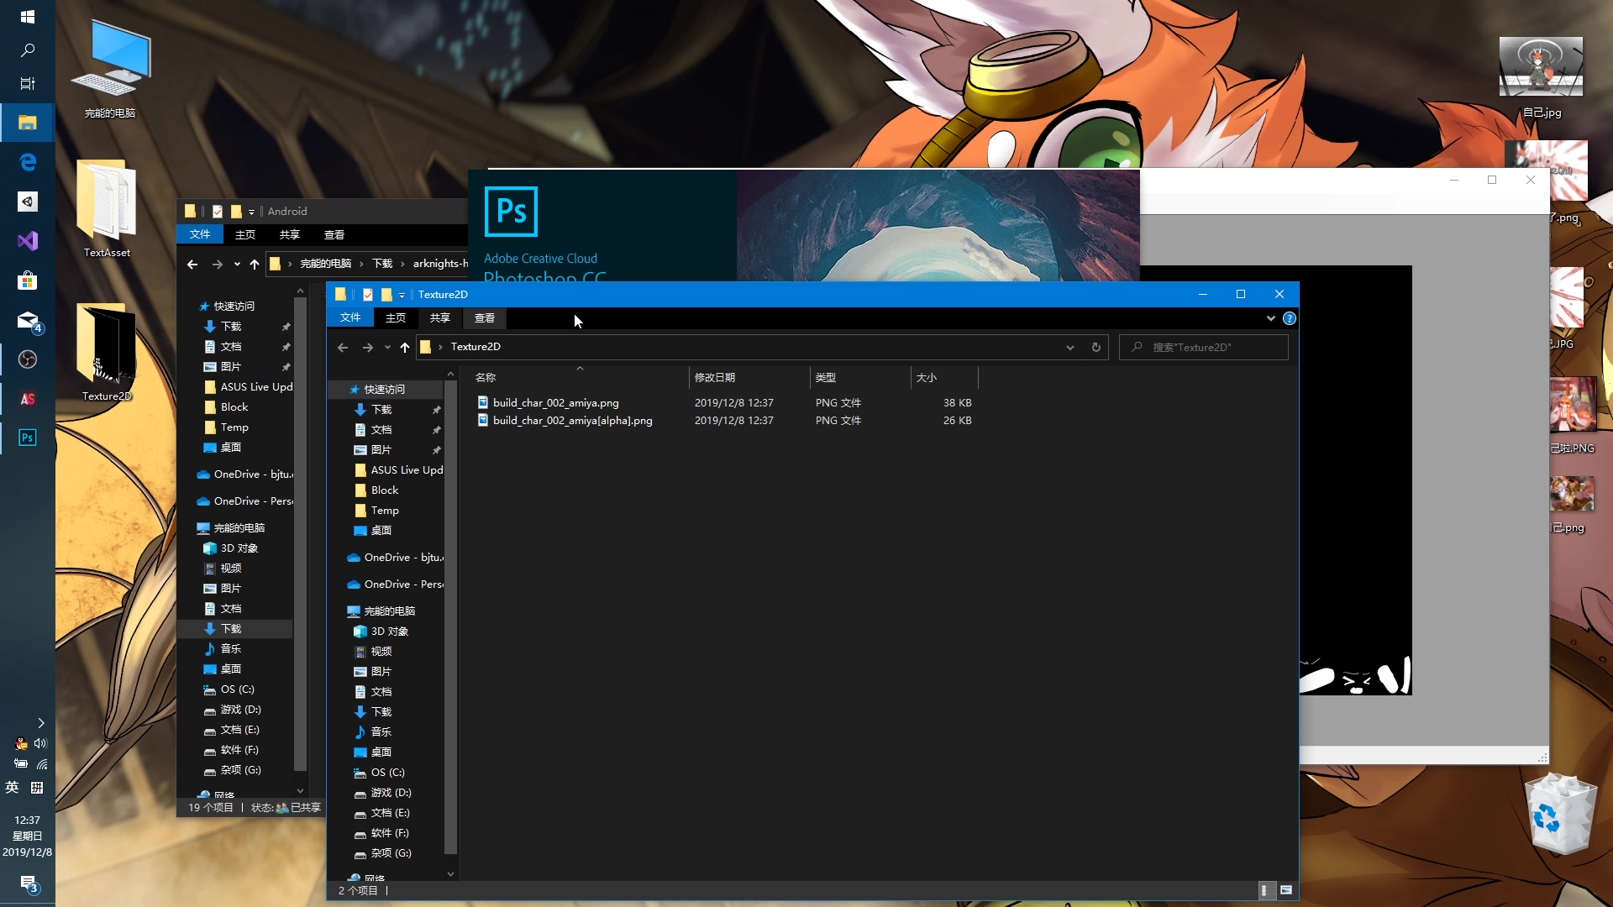Open address bar history dropdown in Texture2D
The height and width of the screenshot is (907, 1613).
tap(1069, 347)
